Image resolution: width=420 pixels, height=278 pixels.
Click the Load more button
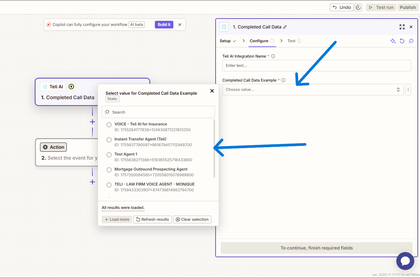pyautogui.click(x=117, y=219)
